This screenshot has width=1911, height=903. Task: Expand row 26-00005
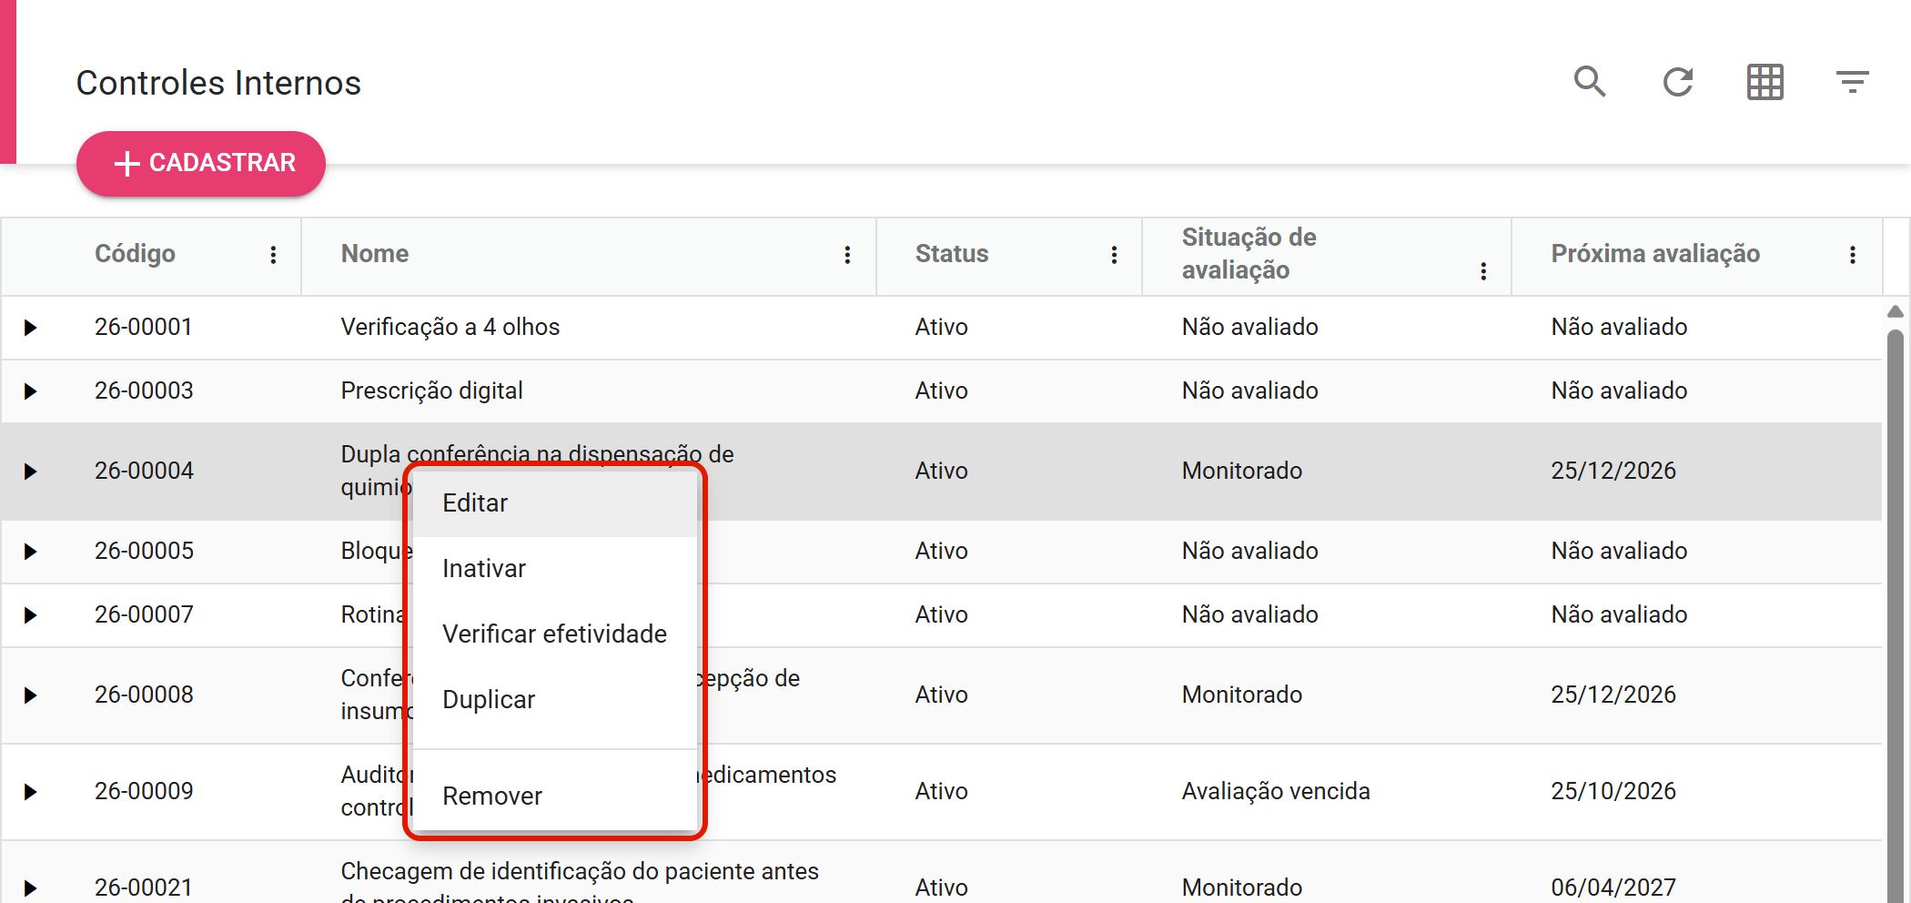(x=31, y=552)
